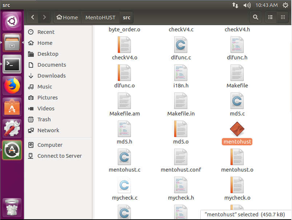Select Connect to Server in the sidebar
292x220 pixels.
pyautogui.click(x=59, y=156)
